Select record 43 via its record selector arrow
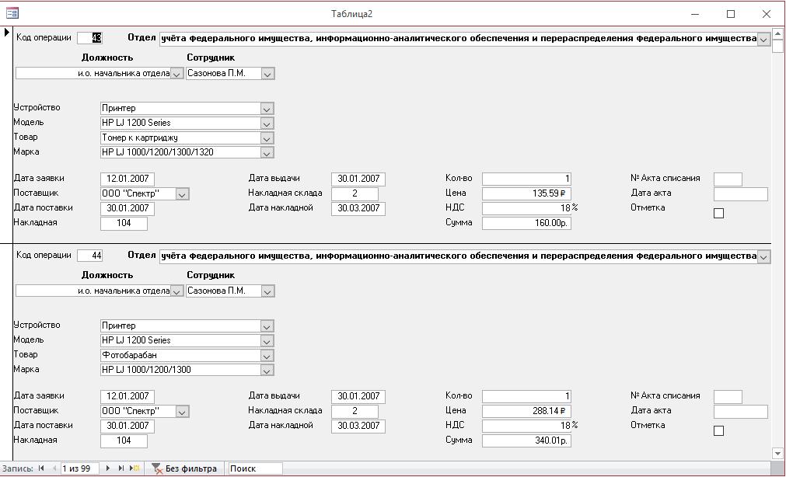Image resolution: width=786 pixels, height=477 pixels. click(x=6, y=33)
